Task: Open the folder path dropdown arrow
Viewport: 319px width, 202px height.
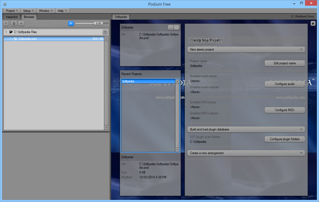Action: [x=105, y=32]
